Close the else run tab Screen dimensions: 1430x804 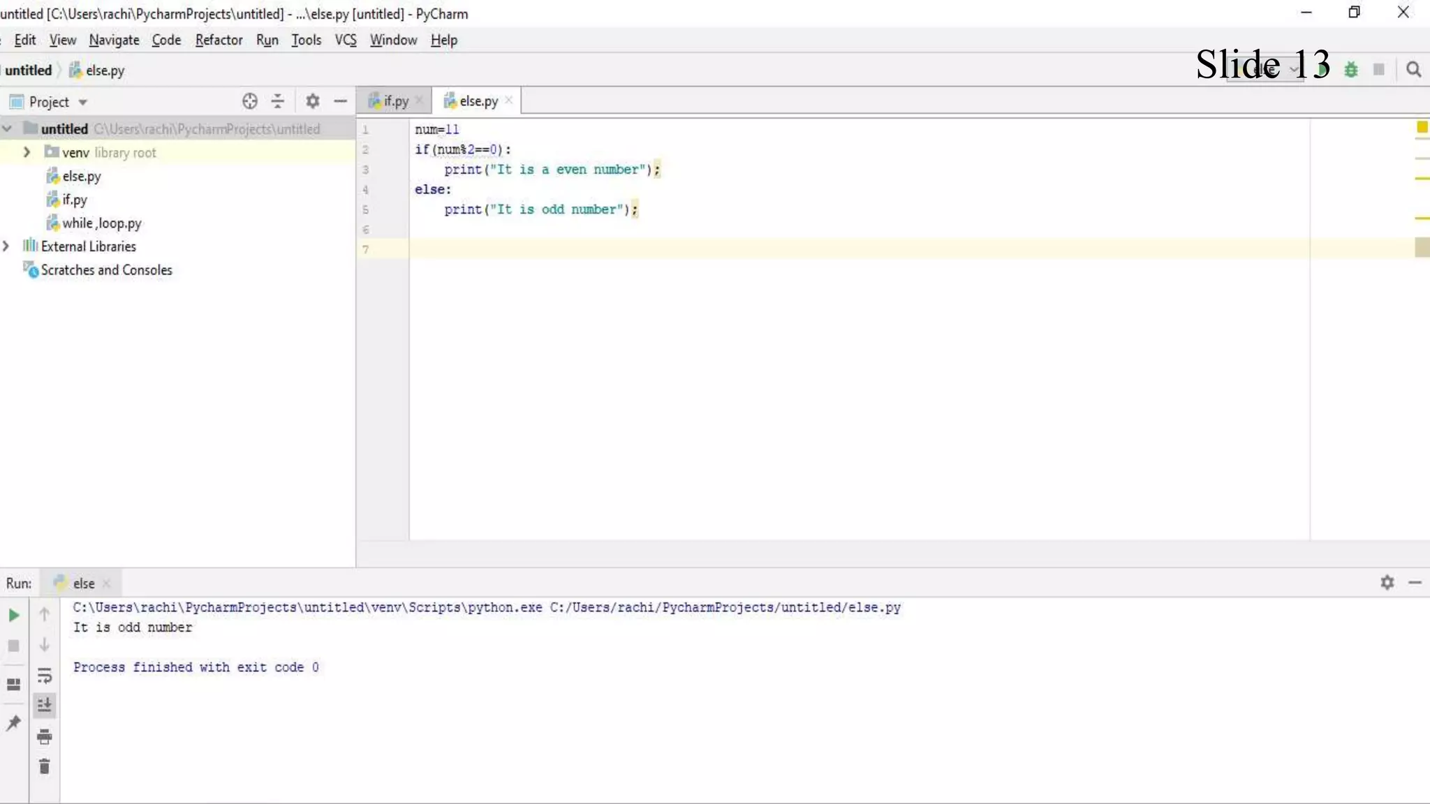(106, 583)
